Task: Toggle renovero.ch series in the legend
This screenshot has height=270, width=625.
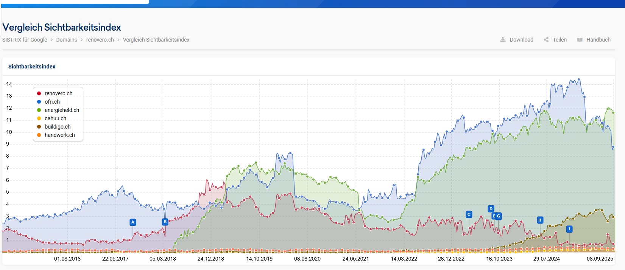Action: (58, 93)
